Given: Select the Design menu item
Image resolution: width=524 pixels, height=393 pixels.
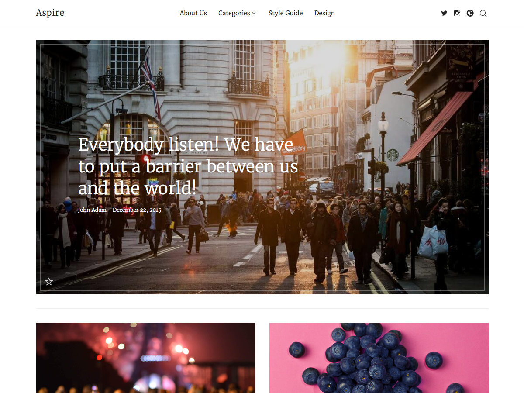Looking at the screenshot, I should (x=324, y=13).
